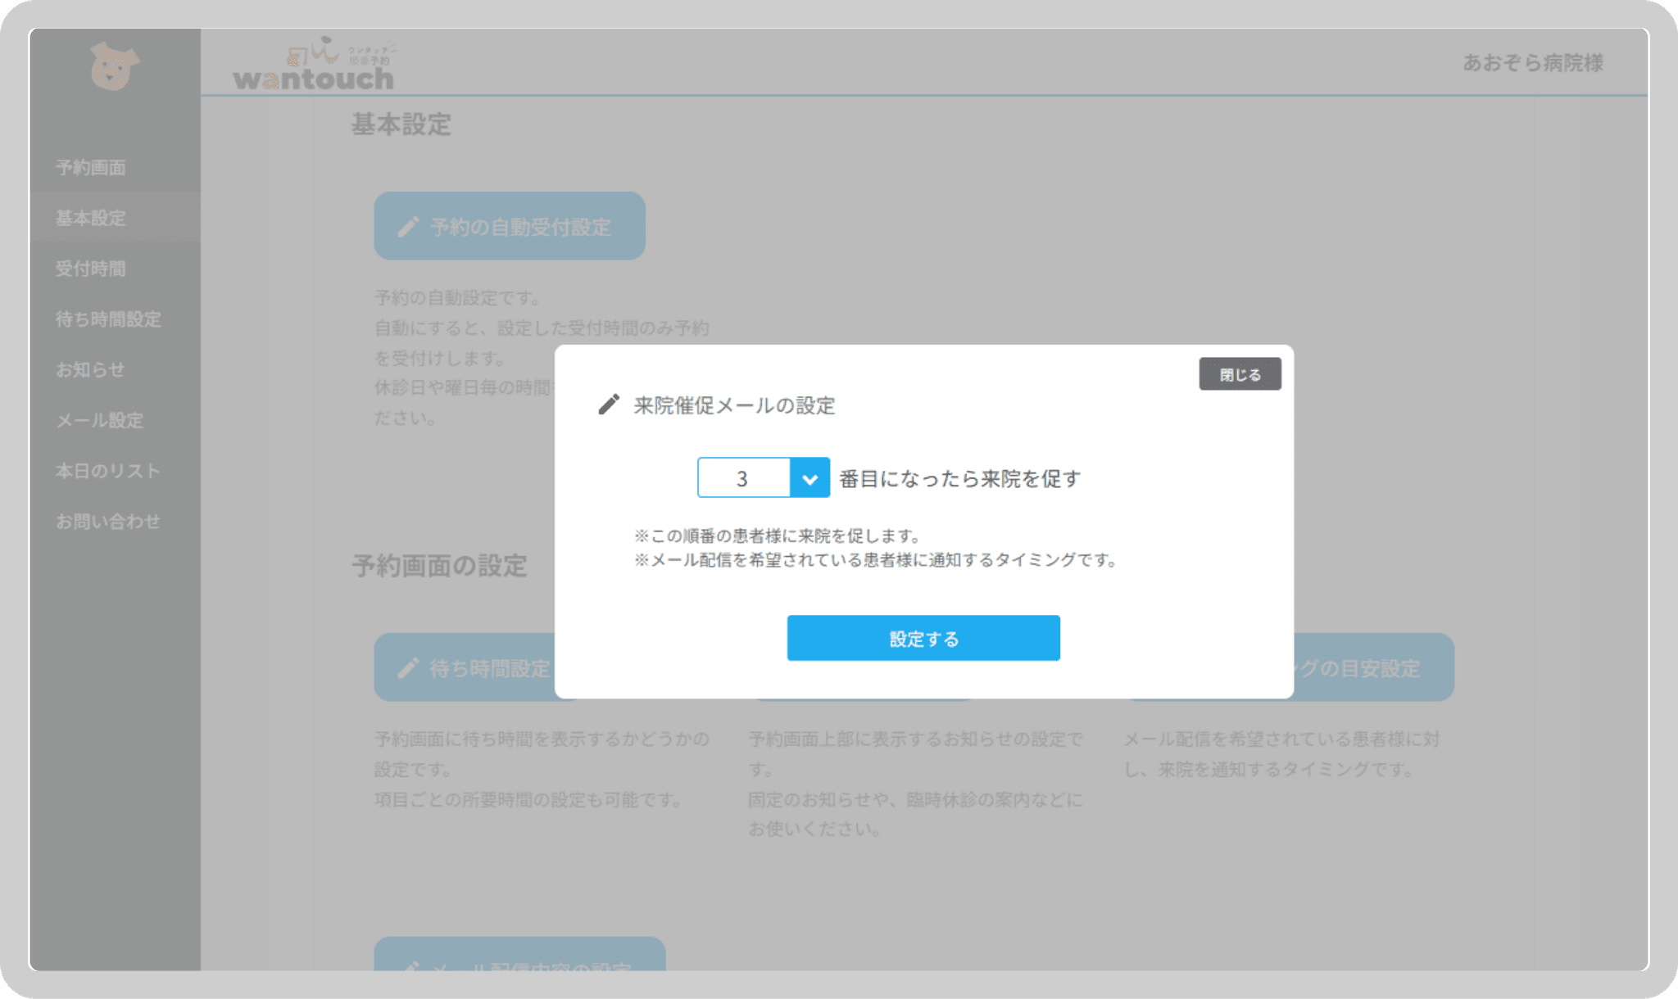Click the number input field showing 3
Image resolution: width=1678 pixels, height=999 pixels.
click(x=744, y=478)
